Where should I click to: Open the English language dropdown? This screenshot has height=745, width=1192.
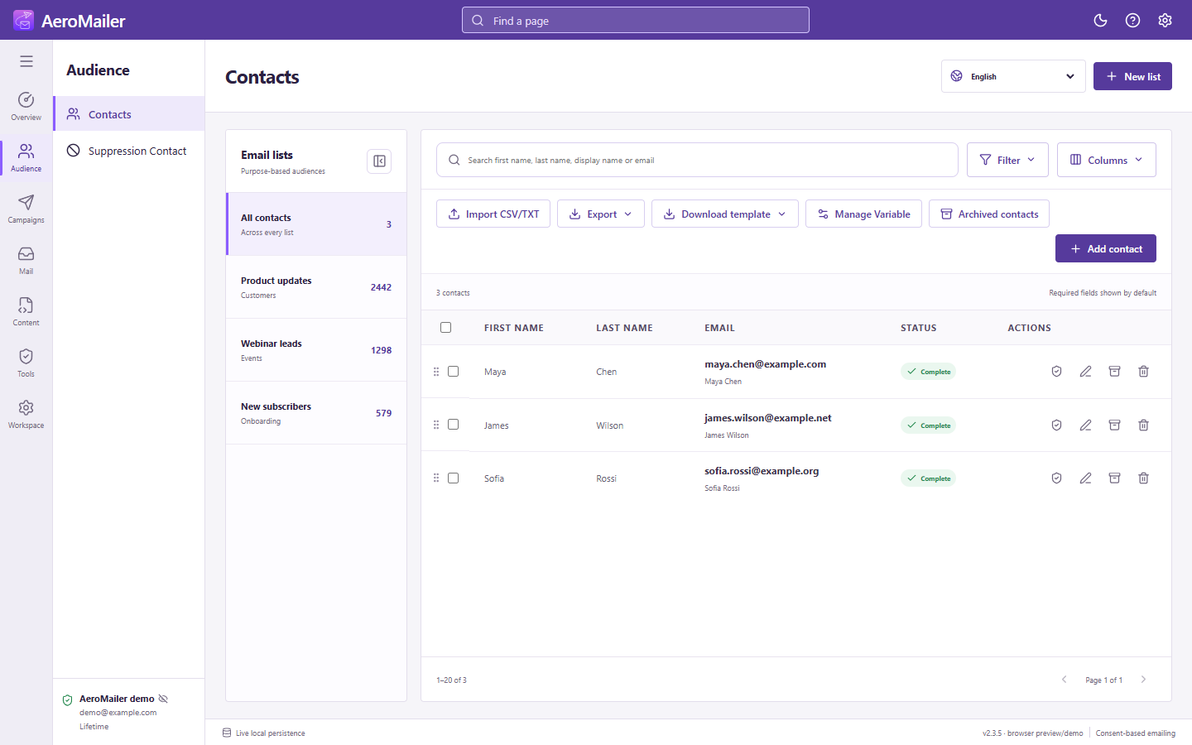click(x=1013, y=76)
